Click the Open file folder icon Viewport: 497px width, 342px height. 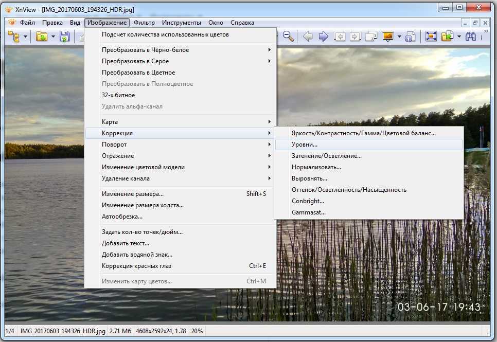[x=41, y=37]
